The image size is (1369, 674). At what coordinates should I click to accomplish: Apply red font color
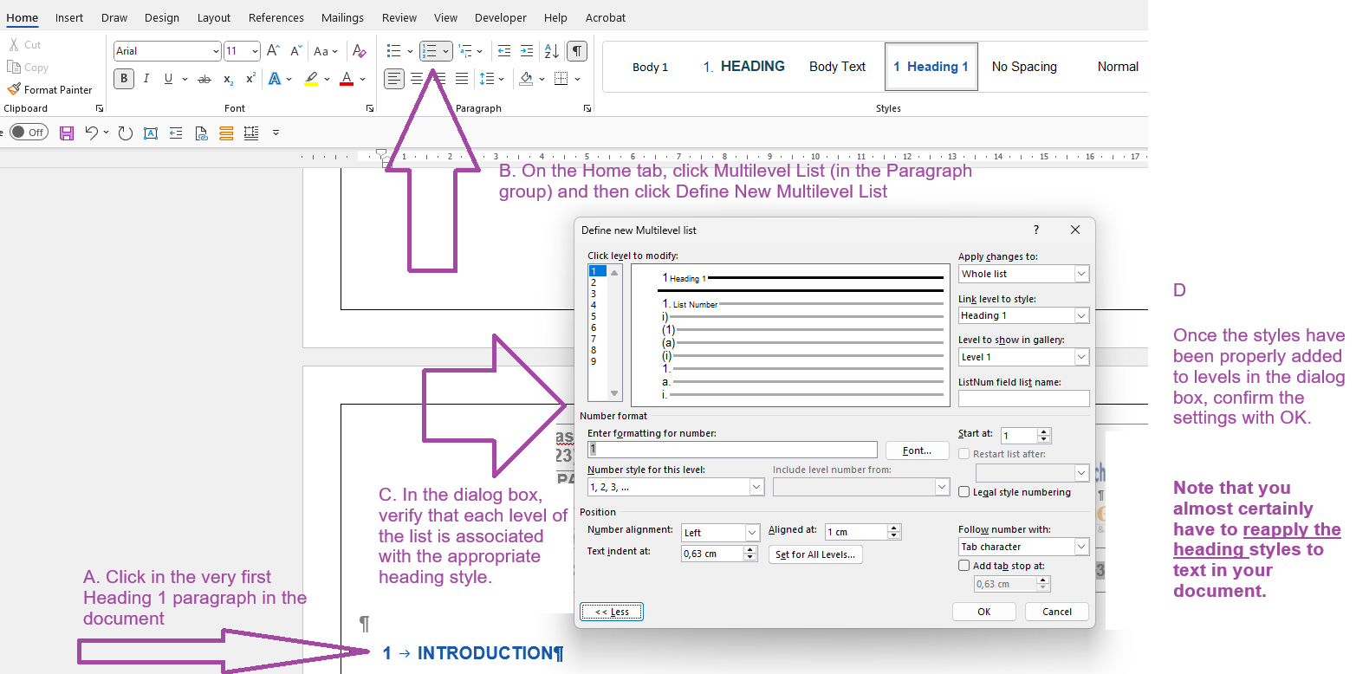click(347, 79)
